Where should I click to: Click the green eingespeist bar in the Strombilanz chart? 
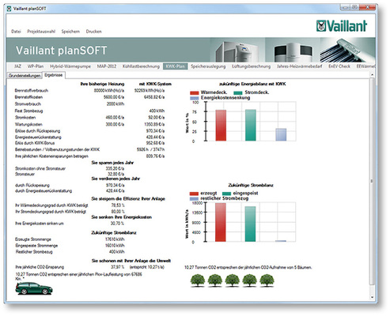tap(250, 224)
